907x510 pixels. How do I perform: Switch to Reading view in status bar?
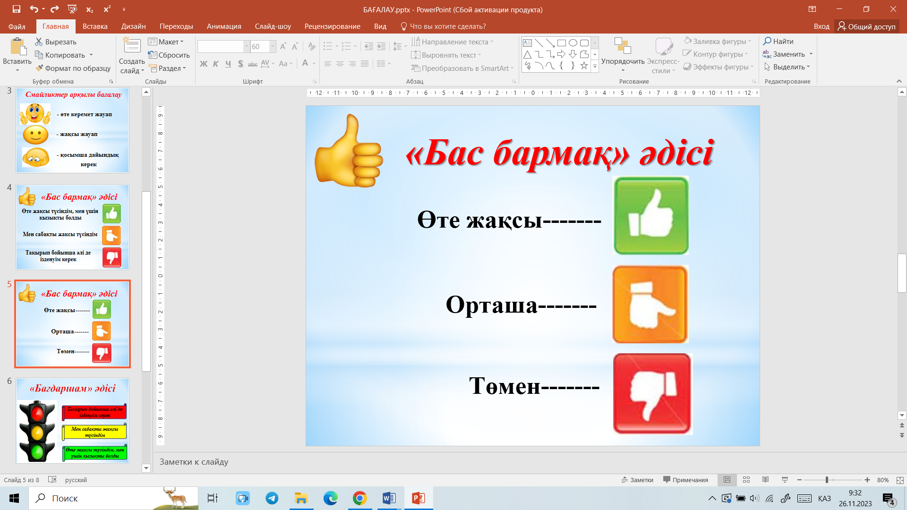[x=765, y=480]
